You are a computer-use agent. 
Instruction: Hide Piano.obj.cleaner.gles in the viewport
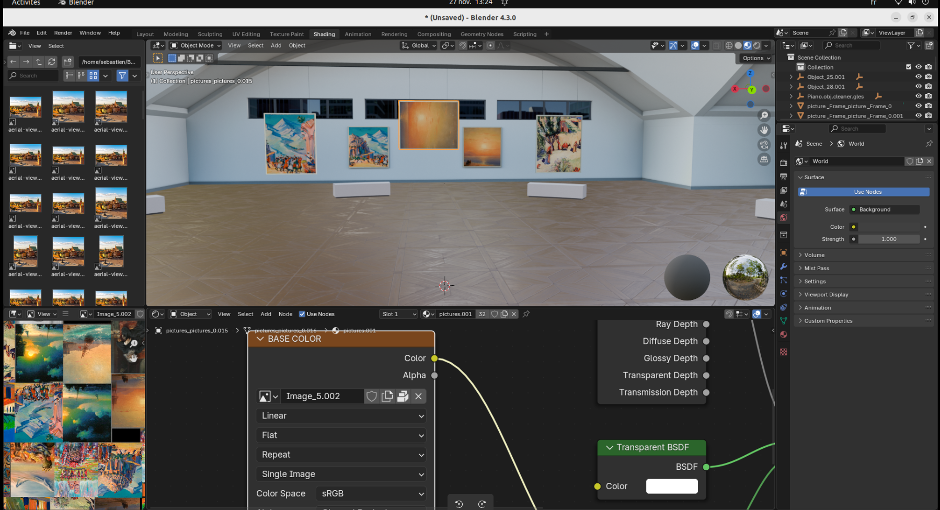tap(918, 96)
